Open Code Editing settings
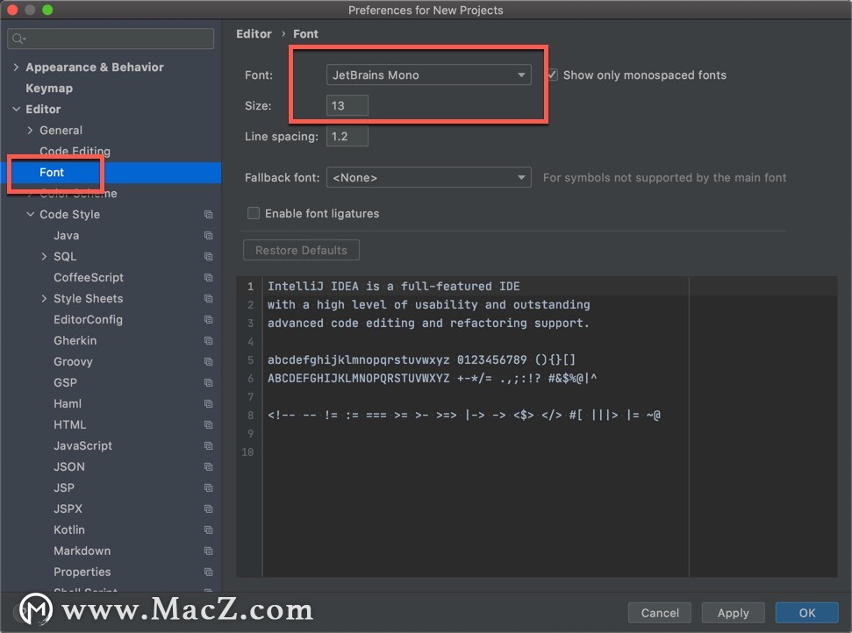This screenshot has width=852, height=633. [x=75, y=151]
